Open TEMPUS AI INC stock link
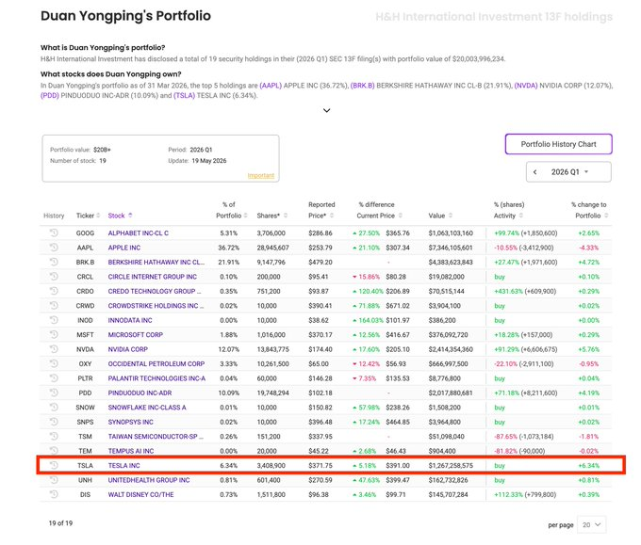This screenshot has width=641, height=545. (131, 451)
